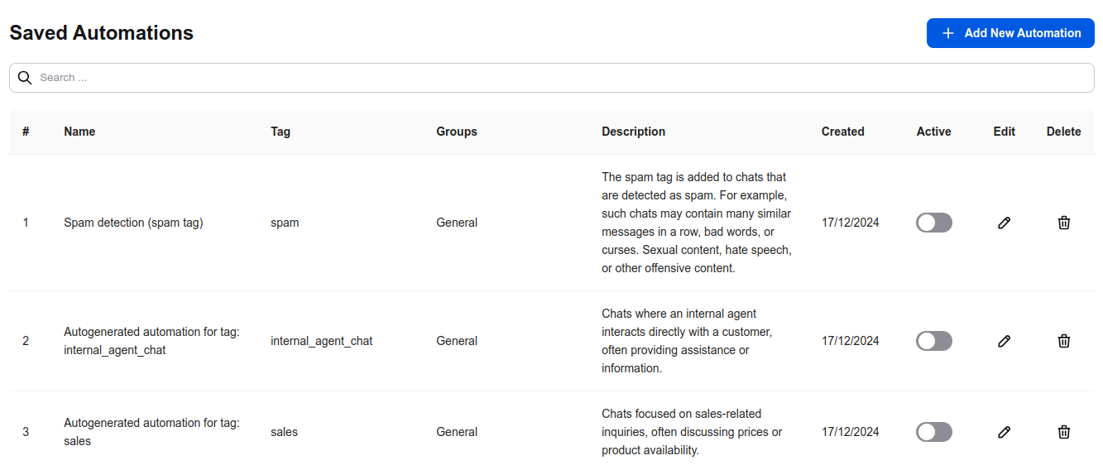This screenshot has height=470, width=1103.
Task: Click the Tag column header
Action: 281,132
